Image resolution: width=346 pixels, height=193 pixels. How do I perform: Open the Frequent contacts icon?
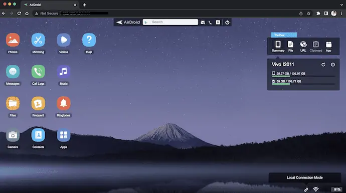38,103
